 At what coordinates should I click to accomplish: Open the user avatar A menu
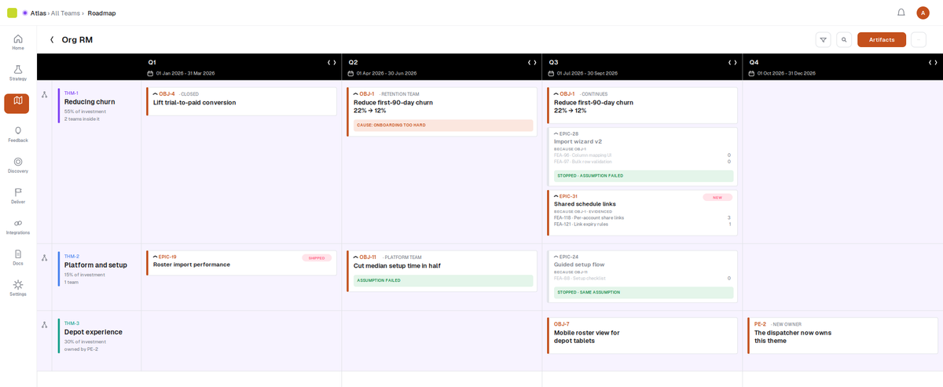click(923, 13)
